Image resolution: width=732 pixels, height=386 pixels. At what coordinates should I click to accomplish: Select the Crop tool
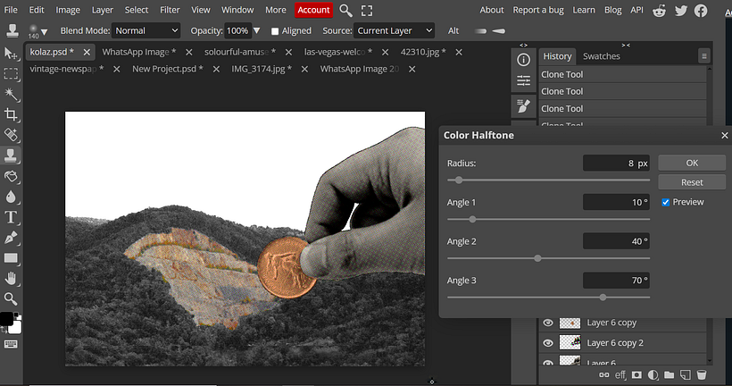pyautogui.click(x=11, y=114)
